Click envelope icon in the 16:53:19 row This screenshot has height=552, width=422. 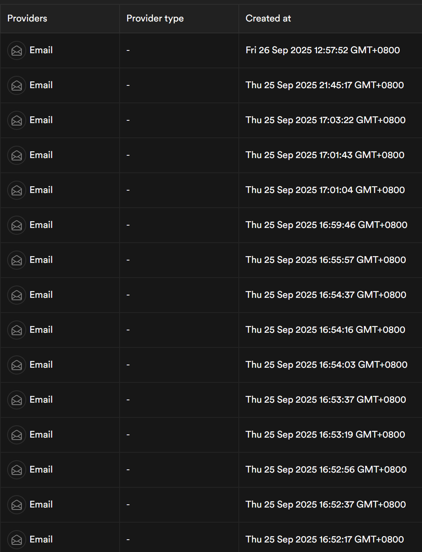pos(17,435)
